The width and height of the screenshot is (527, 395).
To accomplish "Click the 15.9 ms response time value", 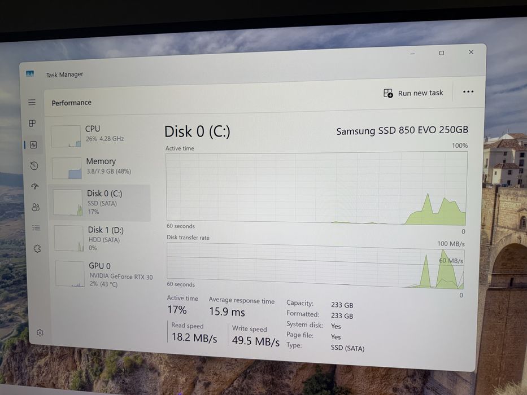I will tap(227, 311).
